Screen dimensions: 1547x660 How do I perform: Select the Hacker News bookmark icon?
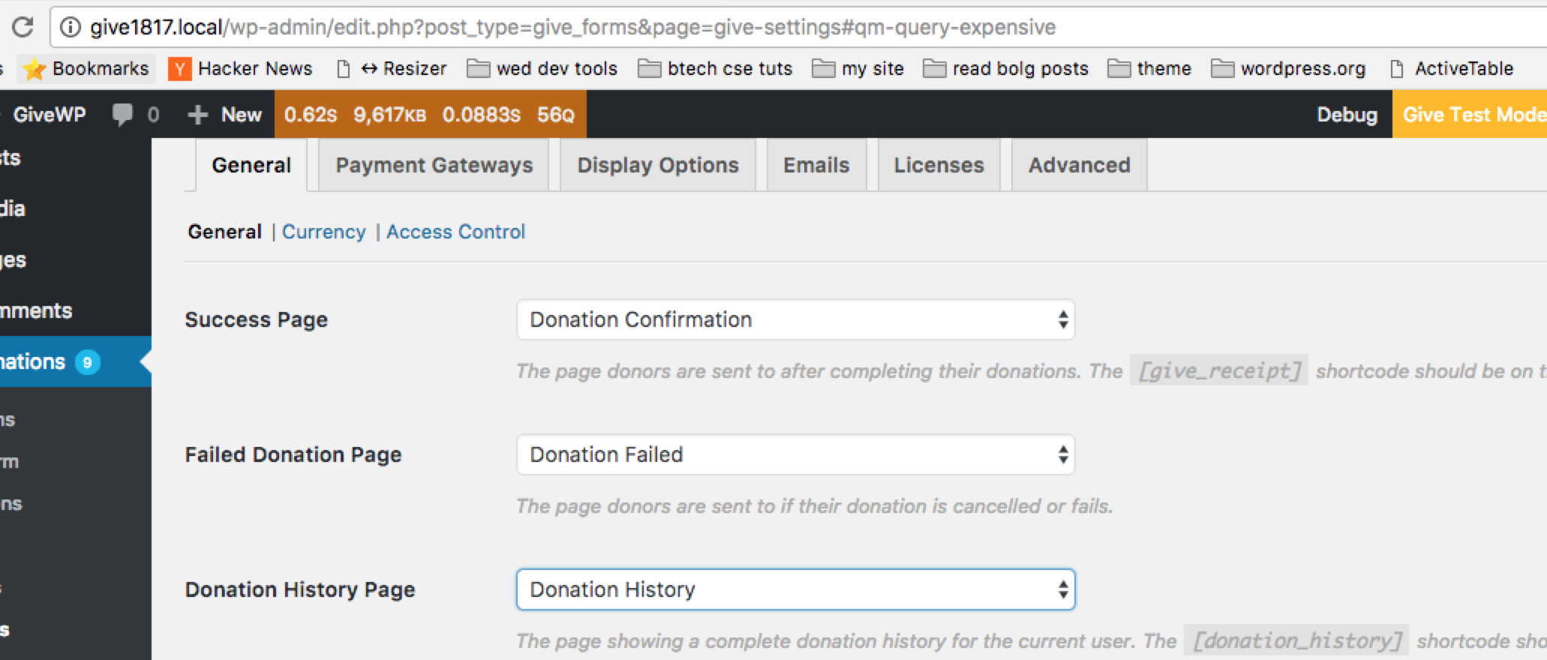(x=179, y=67)
